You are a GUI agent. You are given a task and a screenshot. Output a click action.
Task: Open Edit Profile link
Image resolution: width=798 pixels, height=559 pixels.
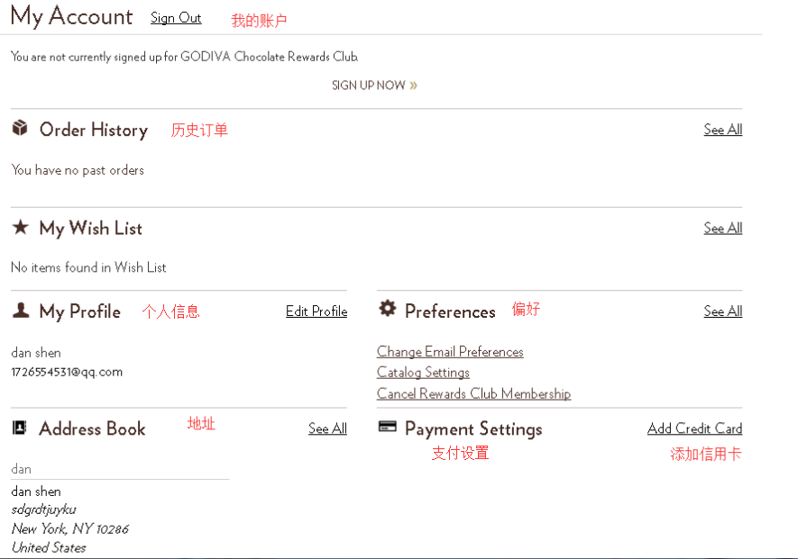point(316,311)
